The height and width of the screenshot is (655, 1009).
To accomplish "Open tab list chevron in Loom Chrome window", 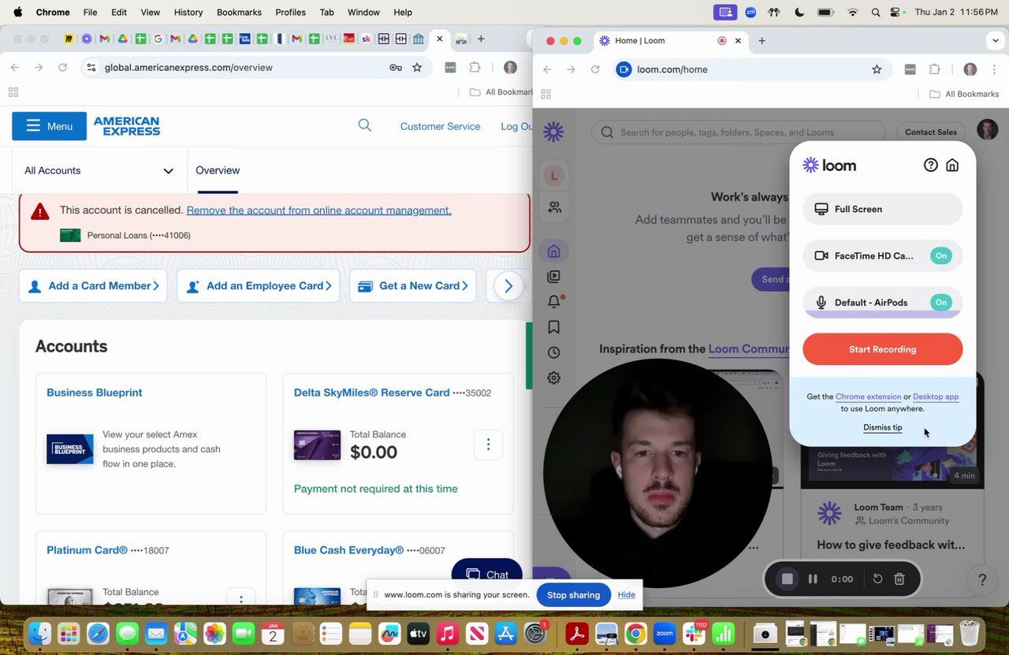I will (996, 40).
